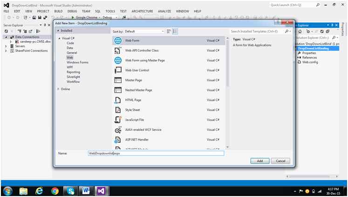
Task: Refresh Server Explorer
Action: (x=6, y=31)
